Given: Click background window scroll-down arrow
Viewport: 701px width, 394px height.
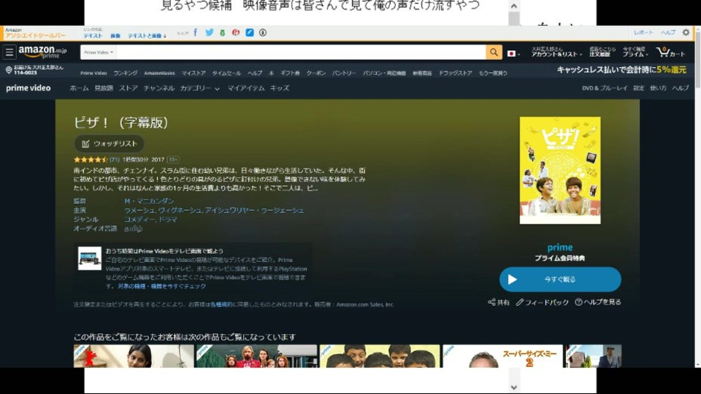Looking at the screenshot, I should tap(513, 387).
